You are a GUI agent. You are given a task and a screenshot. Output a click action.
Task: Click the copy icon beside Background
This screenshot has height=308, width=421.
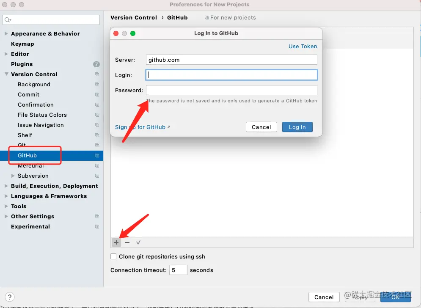[97, 85]
